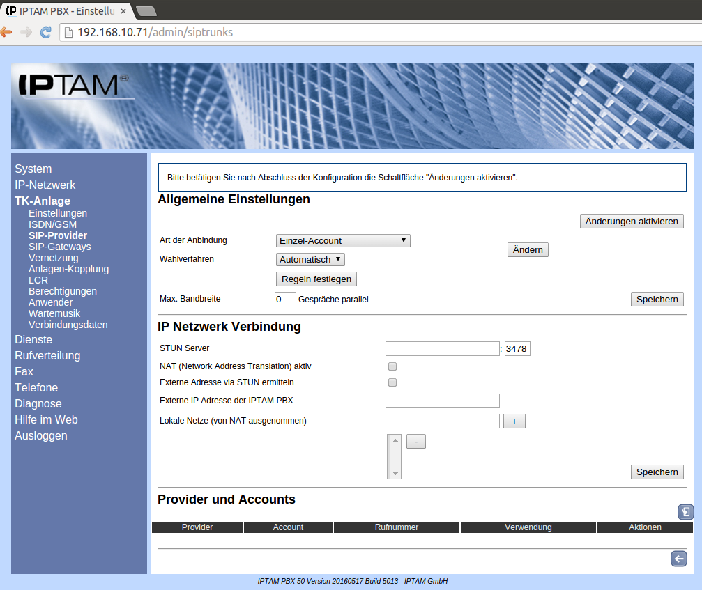Click the blue back arrow icon at bottom
Screen dimensions: 702x590
pos(678,559)
